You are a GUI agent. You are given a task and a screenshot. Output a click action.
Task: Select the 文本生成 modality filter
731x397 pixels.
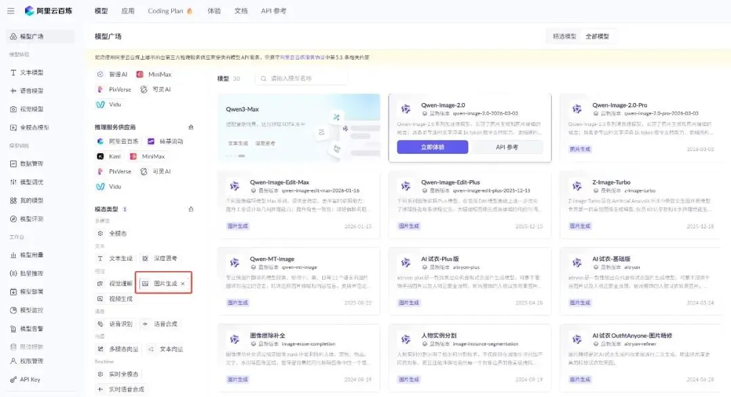[115, 258]
